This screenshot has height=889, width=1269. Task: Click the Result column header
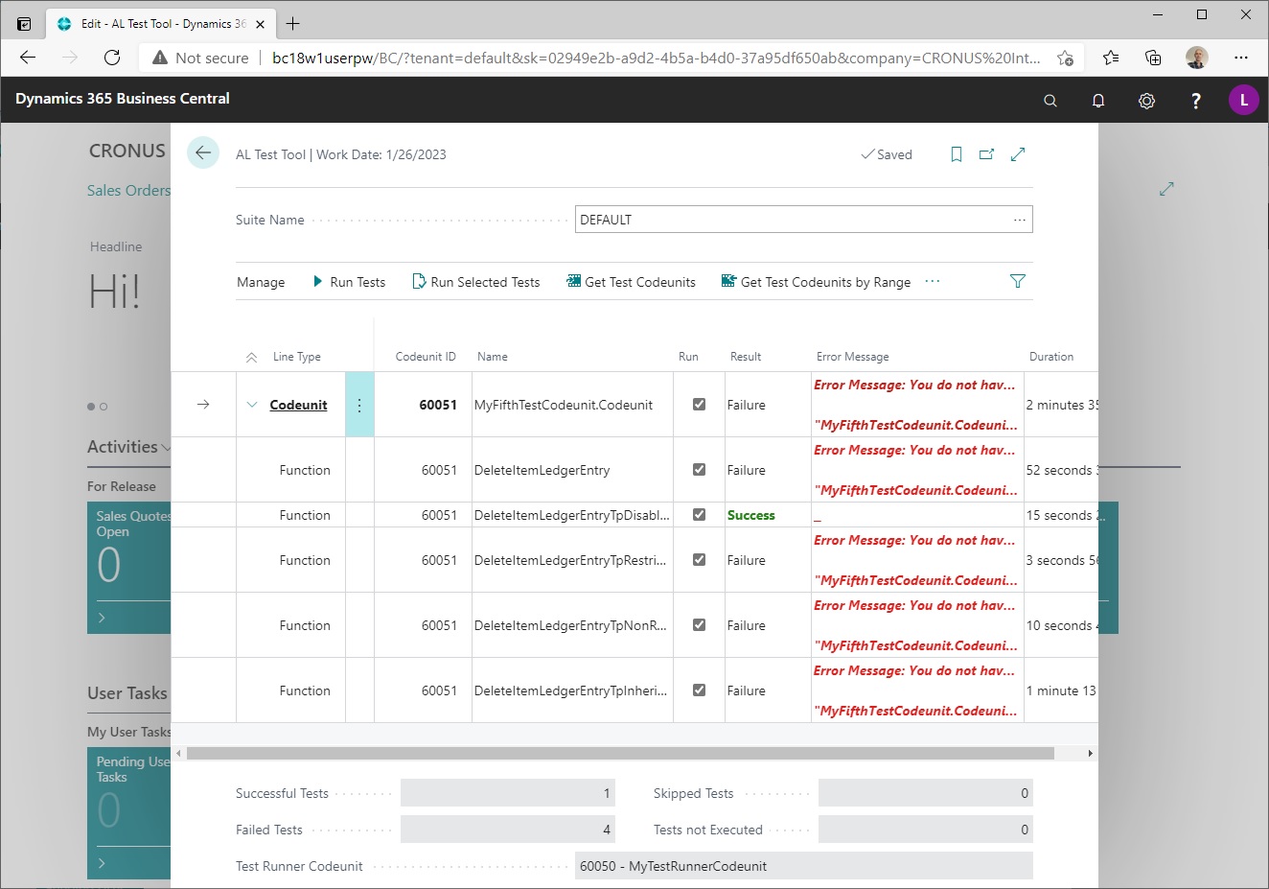point(746,357)
